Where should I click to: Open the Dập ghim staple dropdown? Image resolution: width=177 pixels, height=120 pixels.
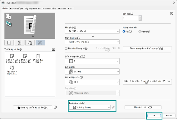click(x=92, y=93)
